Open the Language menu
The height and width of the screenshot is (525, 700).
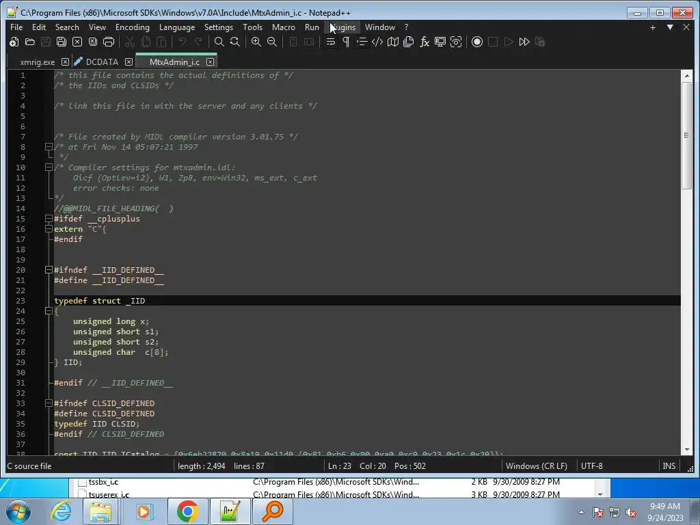(x=177, y=27)
